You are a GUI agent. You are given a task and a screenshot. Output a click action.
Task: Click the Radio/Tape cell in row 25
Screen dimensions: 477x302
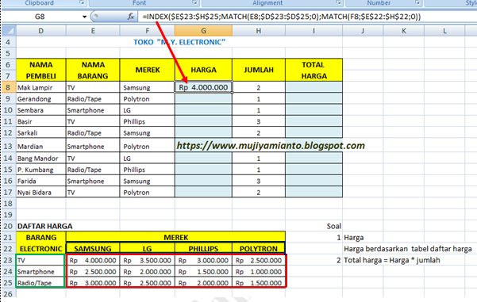[40, 282]
